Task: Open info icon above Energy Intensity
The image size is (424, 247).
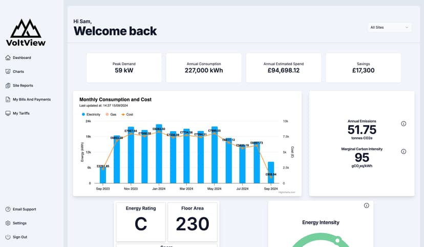Action: point(366,205)
